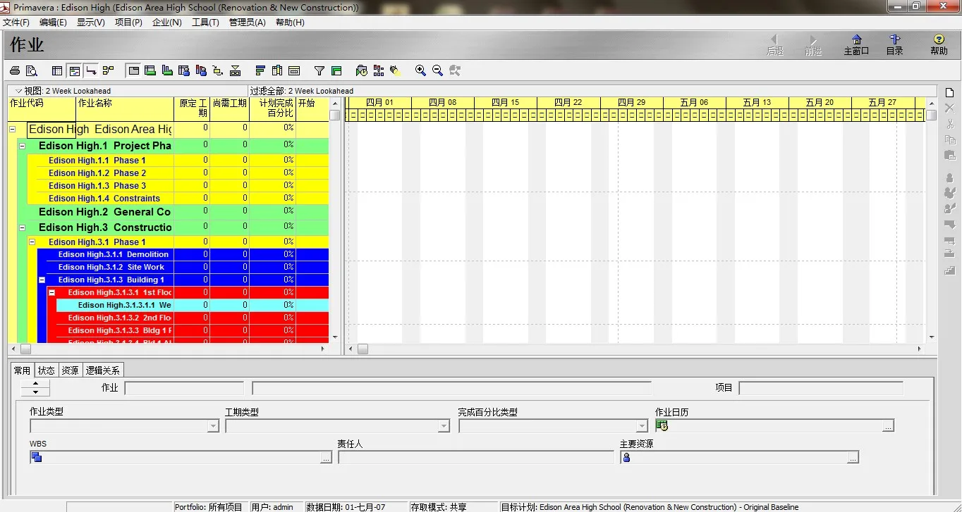The width and height of the screenshot is (962, 512).
Task: Click the Progress Spotlight icon
Action: [396, 70]
